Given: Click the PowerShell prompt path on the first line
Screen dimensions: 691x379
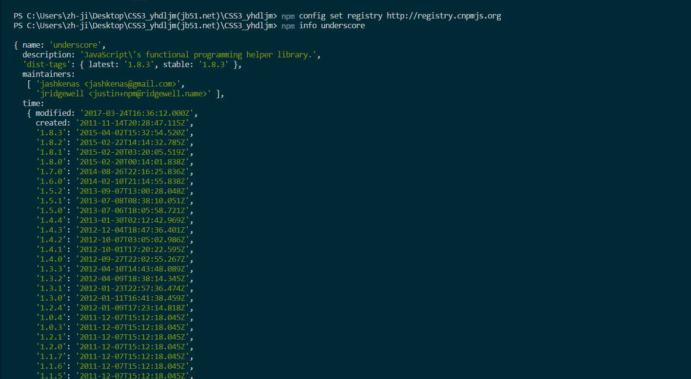Looking at the screenshot, I should 146,16.
